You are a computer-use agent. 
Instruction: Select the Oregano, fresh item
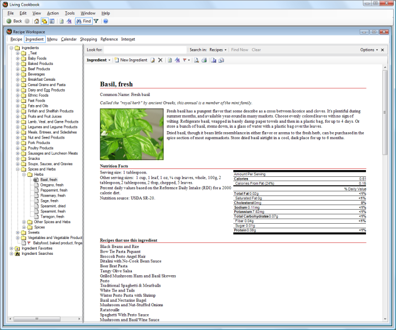click(52, 185)
